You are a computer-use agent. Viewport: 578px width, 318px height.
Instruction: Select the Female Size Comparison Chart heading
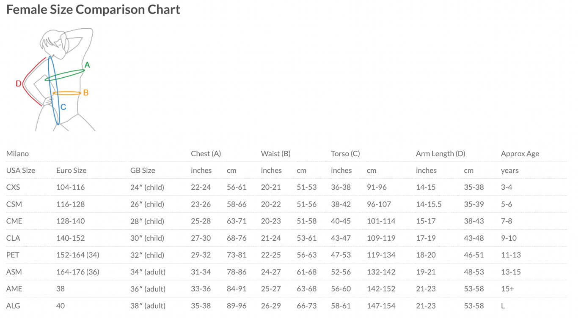tap(93, 9)
